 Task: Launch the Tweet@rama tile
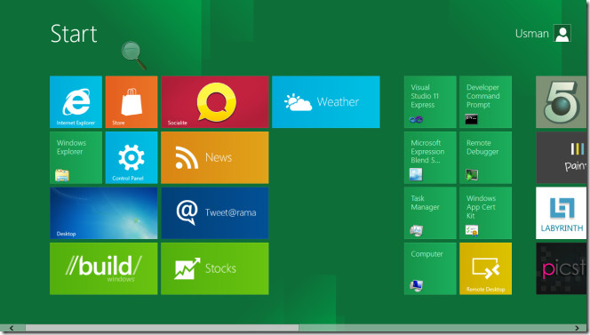[215, 213]
